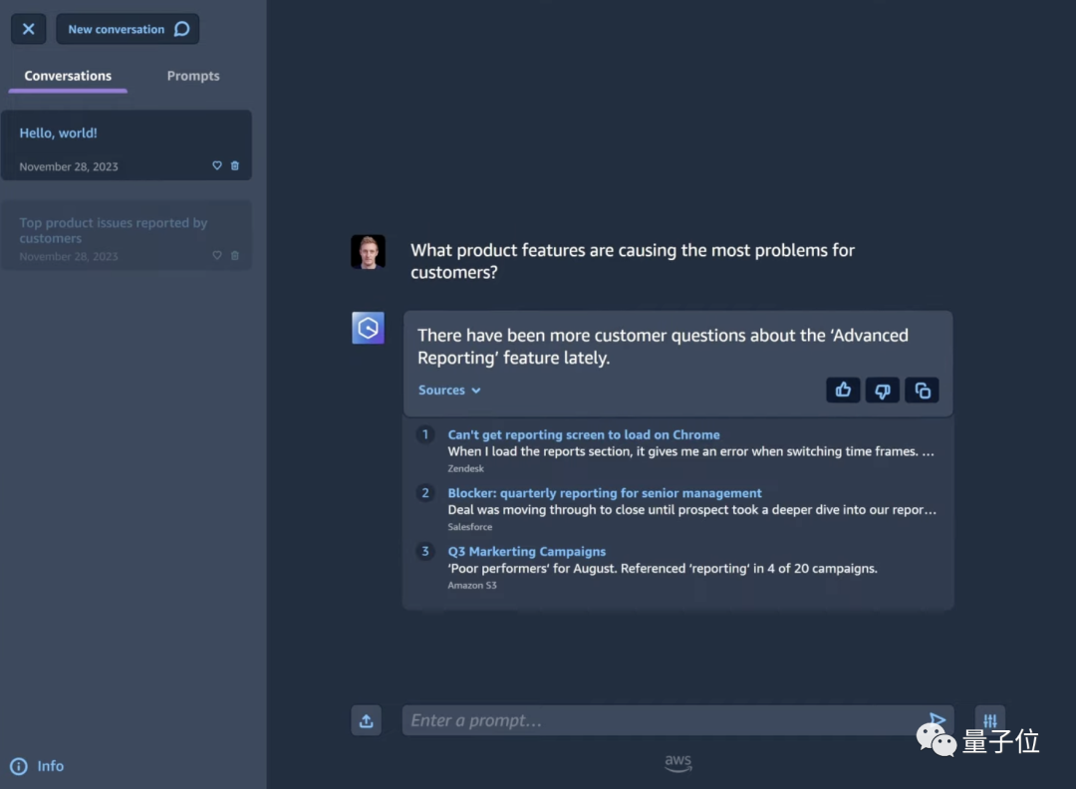Click the snippet 'When I load the reports section'
This screenshot has width=1076, height=789.
click(691, 451)
